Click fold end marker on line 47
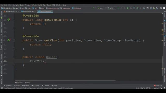This screenshot has width=166, height=93. (x=14, y=65)
